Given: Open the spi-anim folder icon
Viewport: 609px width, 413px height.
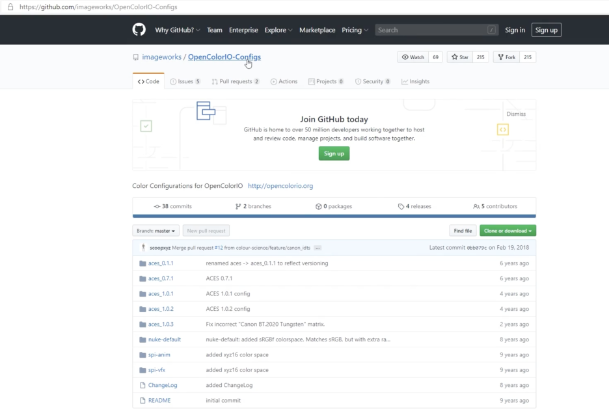Looking at the screenshot, I should [x=142, y=354].
